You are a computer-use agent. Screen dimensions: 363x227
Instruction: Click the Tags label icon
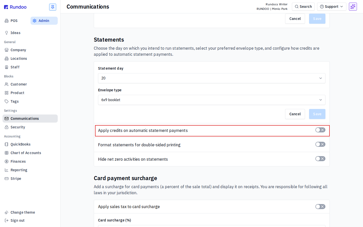7,101
